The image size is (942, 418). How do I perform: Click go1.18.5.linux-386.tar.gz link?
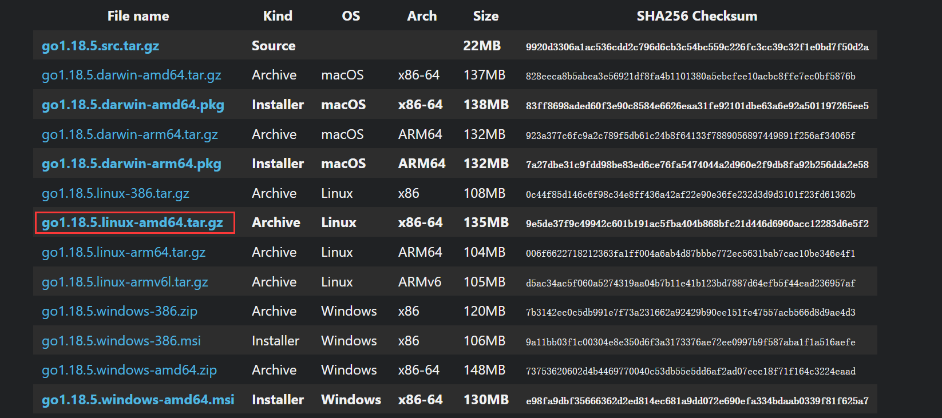[115, 193]
